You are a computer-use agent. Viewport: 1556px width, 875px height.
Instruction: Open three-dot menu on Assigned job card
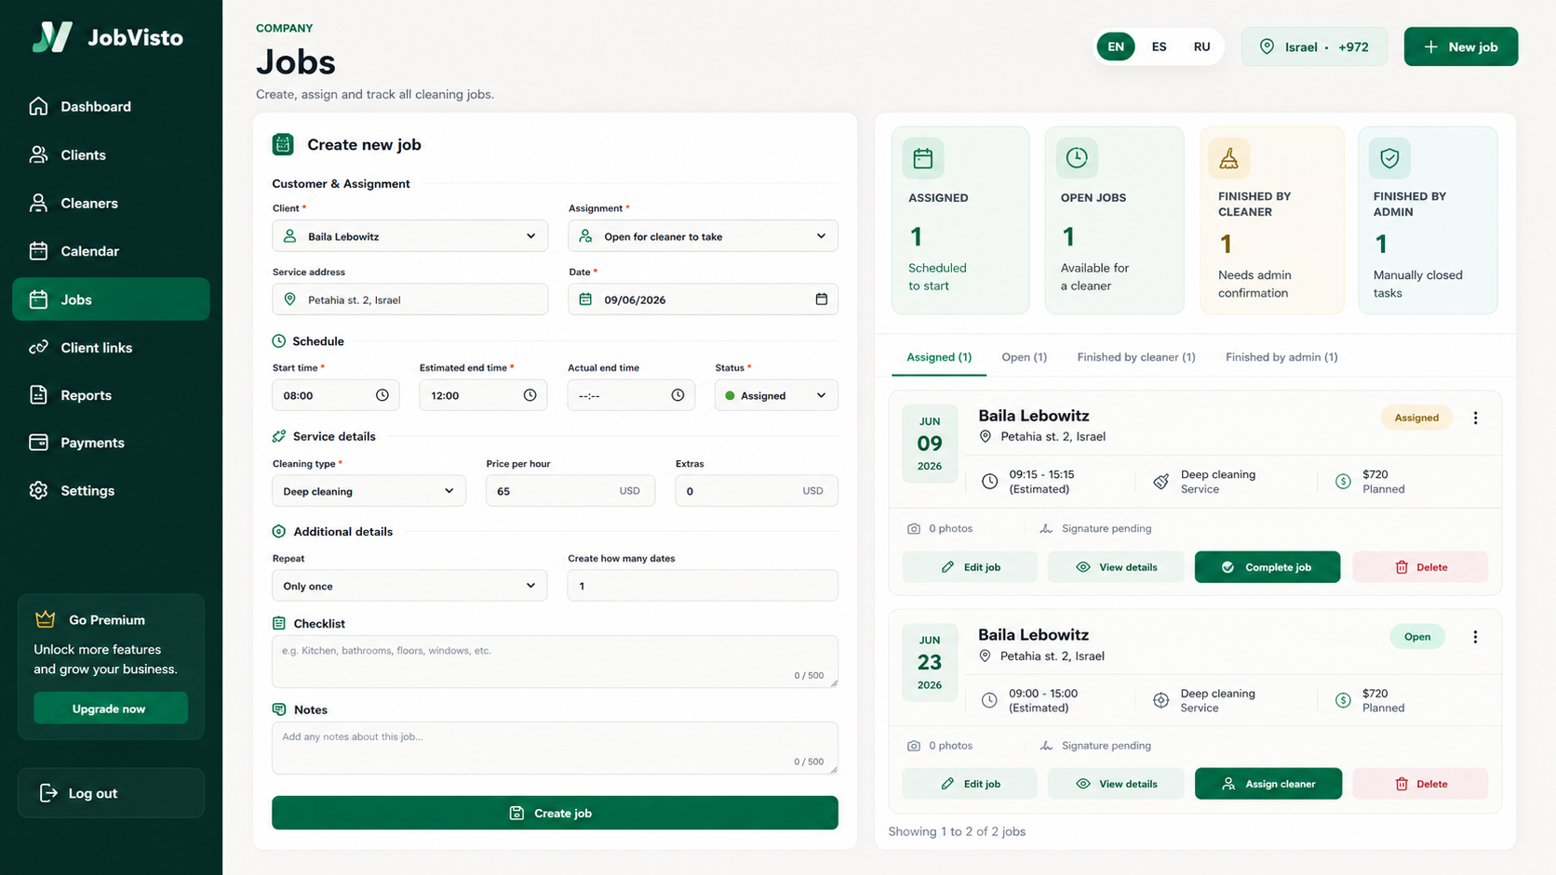[x=1475, y=418]
